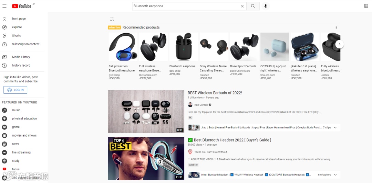Click JP¥27,500 BicCamera price text
Screen dimensions: 372x183
click(x=145, y=78)
